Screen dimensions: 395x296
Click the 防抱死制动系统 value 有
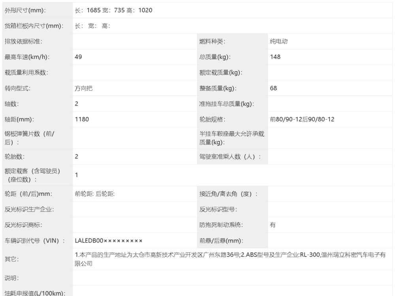(273, 225)
